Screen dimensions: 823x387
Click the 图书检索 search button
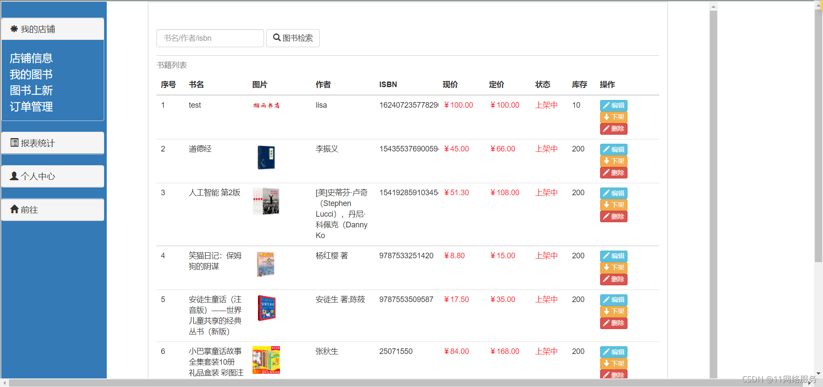[293, 38]
